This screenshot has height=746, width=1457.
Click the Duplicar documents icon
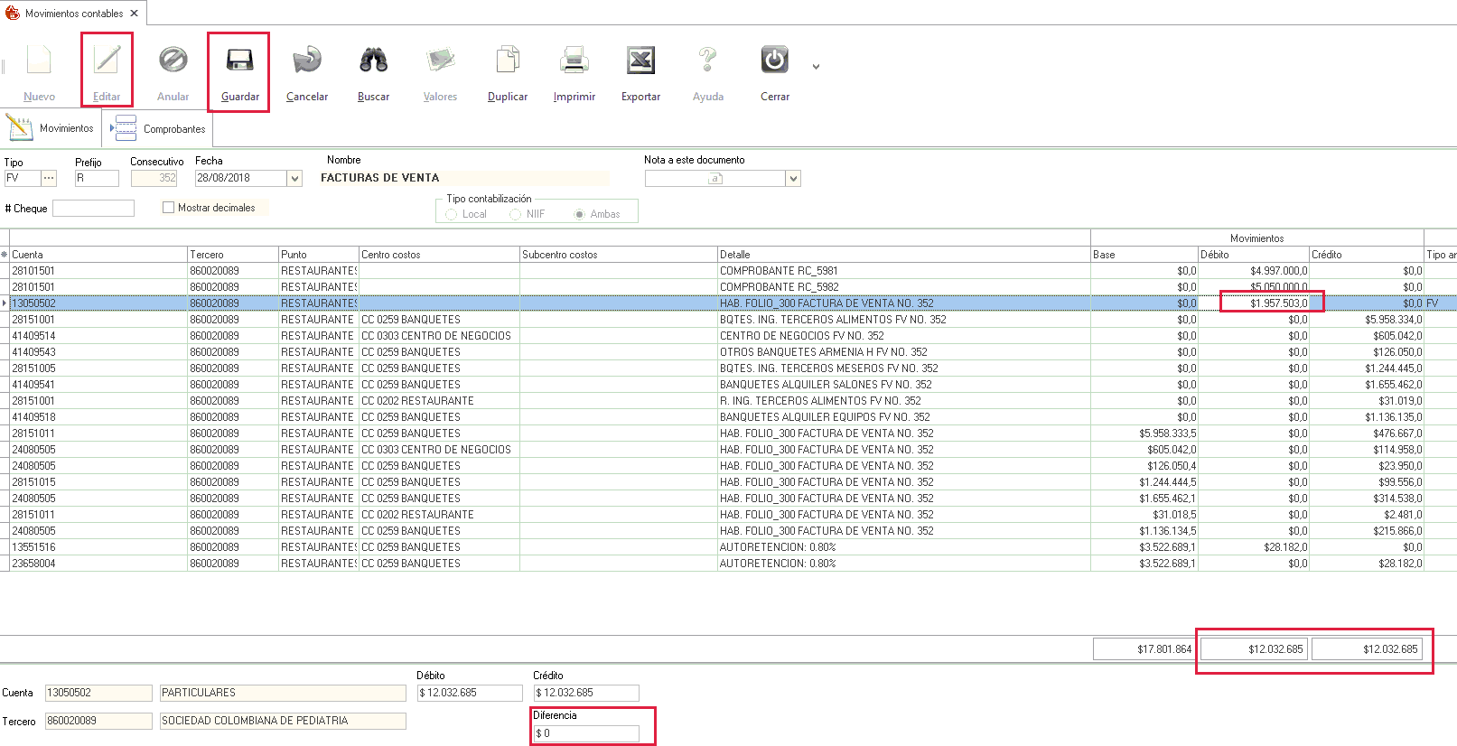(x=508, y=61)
